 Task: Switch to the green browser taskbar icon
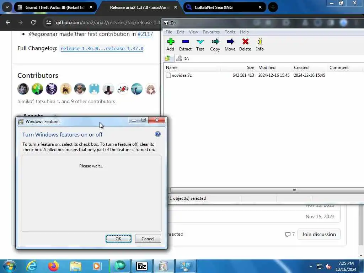tap(120, 266)
